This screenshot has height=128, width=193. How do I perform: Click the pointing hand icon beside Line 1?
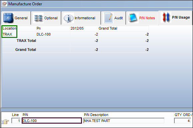5,121
